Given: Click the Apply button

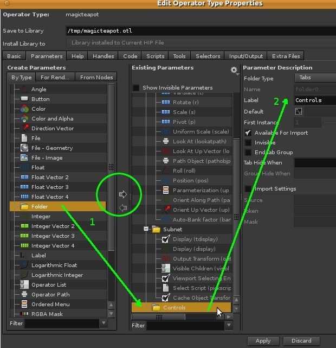Looking at the screenshot, I should click(x=263, y=341).
